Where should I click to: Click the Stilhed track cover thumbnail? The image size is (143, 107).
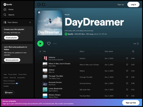45,71
